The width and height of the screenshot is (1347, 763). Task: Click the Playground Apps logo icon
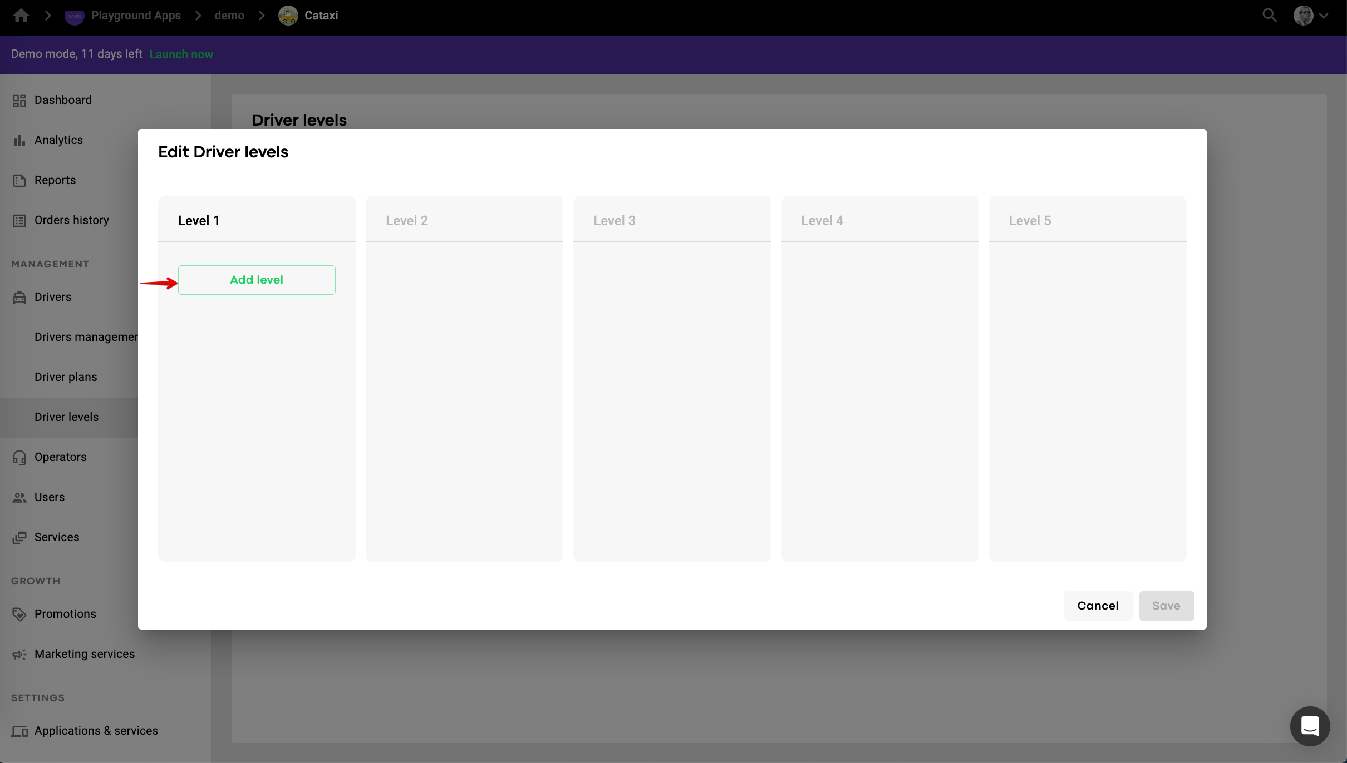(74, 16)
